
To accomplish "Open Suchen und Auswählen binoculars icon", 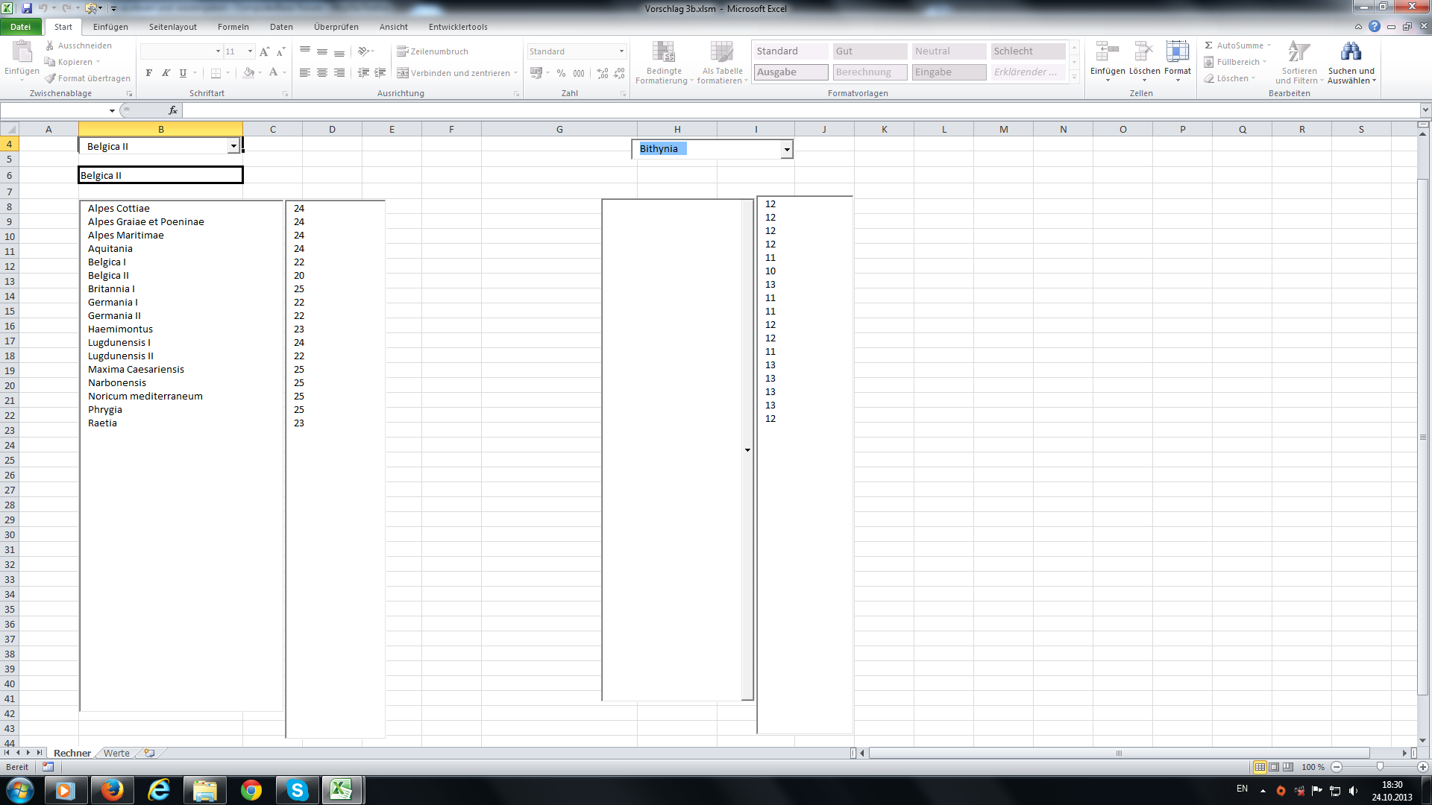I will pos(1351,52).
